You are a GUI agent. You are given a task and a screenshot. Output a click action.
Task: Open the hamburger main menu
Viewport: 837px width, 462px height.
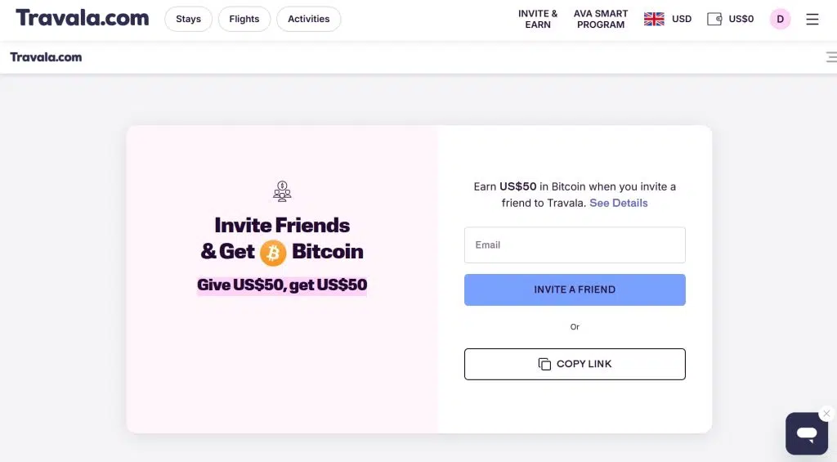point(812,19)
